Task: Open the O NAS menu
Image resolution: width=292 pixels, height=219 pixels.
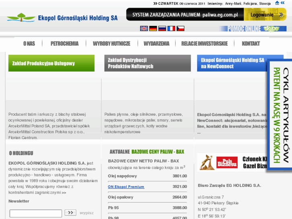Action: tap(29, 44)
